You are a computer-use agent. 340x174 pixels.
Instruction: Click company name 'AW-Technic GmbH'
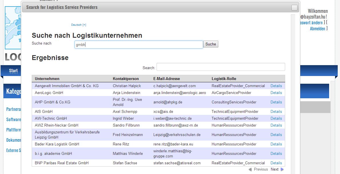click(x=51, y=119)
